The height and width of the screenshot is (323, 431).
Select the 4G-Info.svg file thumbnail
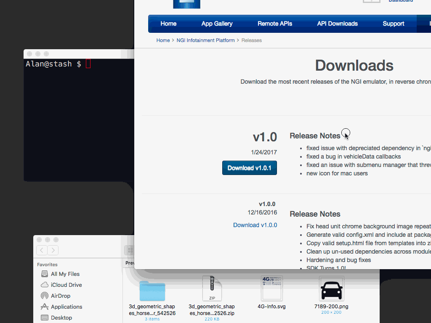point(271,289)
